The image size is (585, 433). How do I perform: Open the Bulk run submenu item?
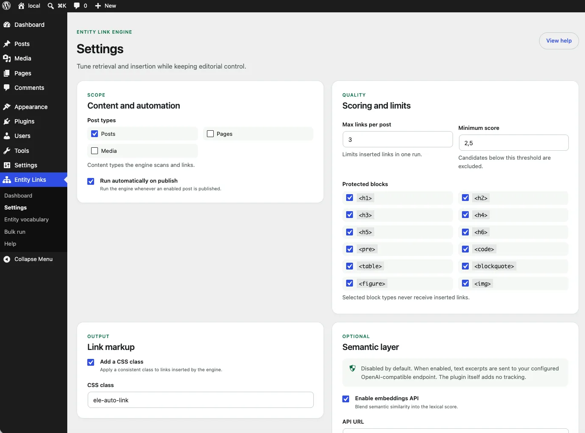[x=15, y=232]
